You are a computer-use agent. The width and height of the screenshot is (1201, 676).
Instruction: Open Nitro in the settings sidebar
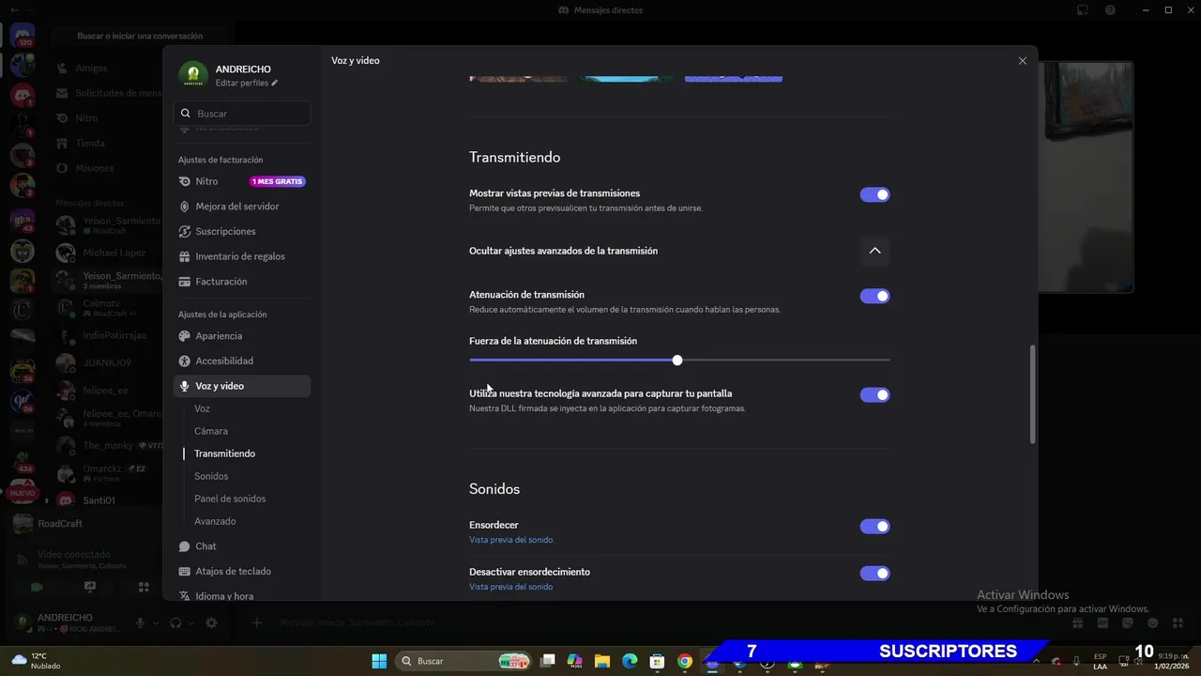[x=242, y=181]
